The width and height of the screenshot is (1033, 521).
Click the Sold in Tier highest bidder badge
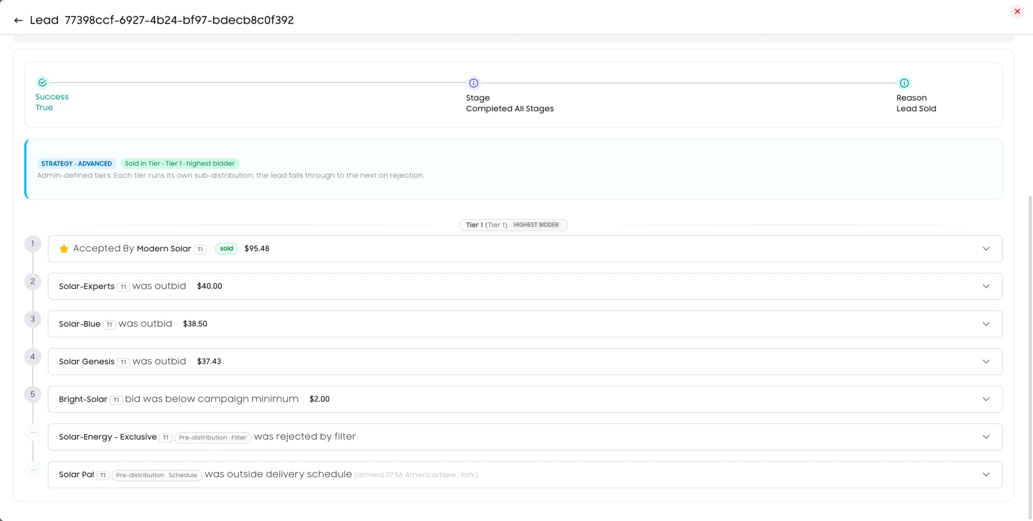pos(180,164)
